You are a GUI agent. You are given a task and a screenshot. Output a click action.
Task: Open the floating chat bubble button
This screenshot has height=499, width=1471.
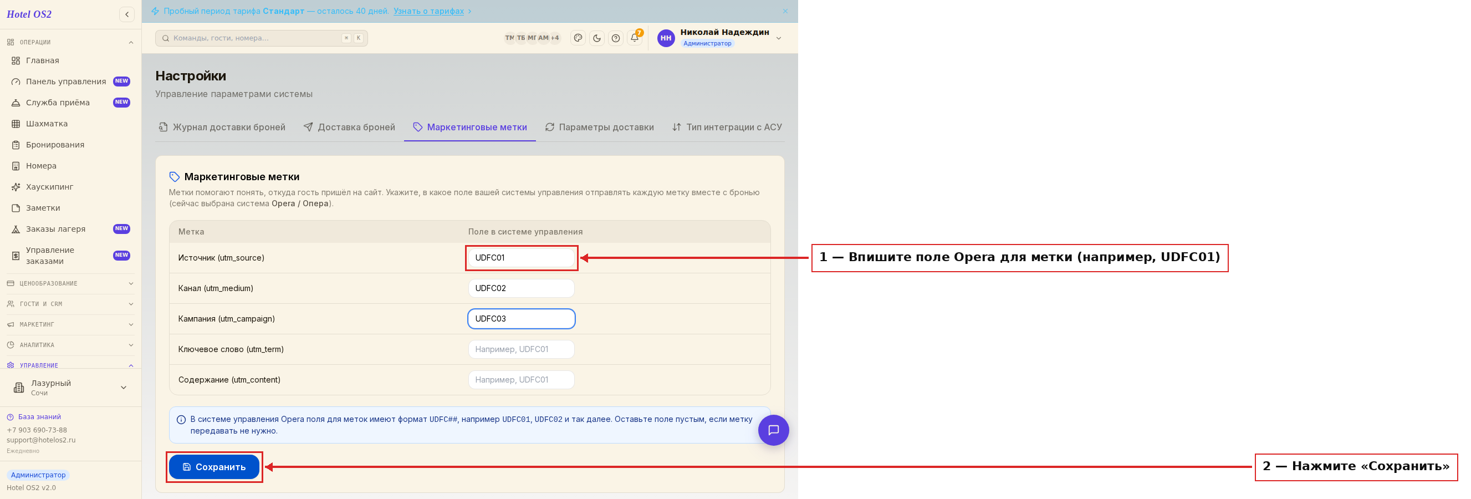(773, 430)
